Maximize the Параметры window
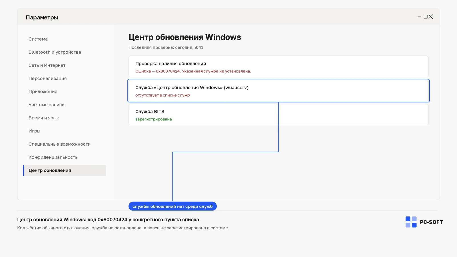Screen dimensions: 457x257 pos(426,17)
